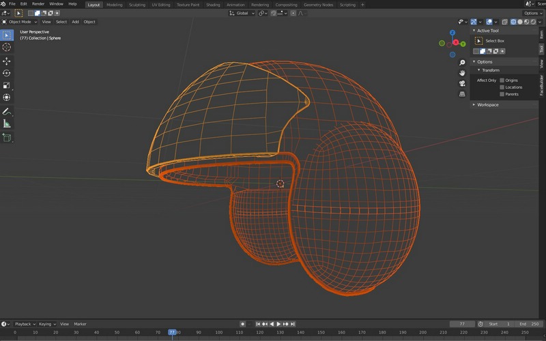
Task: Activate the Measure ruler tool
Action: click(x=7, y=123)
